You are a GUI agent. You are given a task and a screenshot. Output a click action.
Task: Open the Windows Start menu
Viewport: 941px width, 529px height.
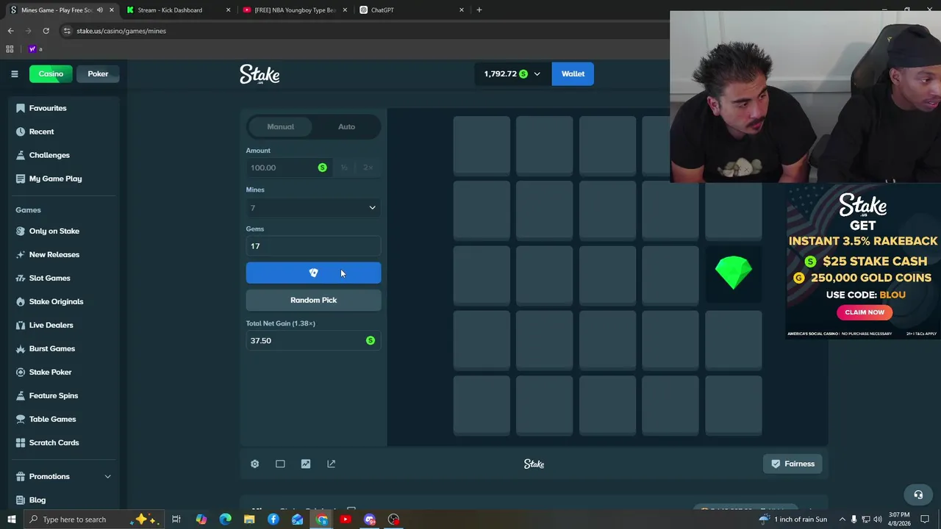pyautogui.click(x=11, y=519)
